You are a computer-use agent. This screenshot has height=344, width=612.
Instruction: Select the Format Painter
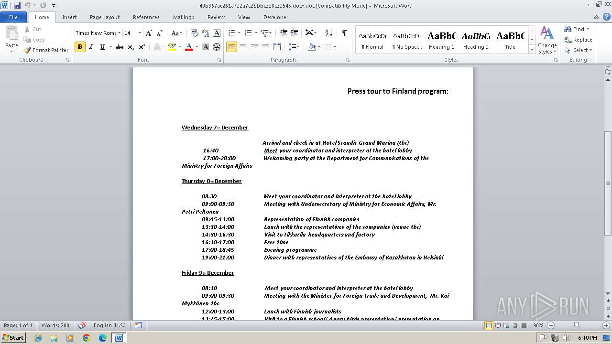(x=46, y=50)
